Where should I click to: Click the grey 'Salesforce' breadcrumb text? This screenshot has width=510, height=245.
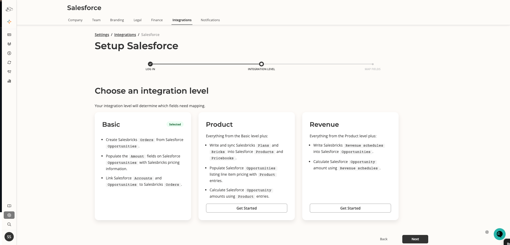click(150, 35)
